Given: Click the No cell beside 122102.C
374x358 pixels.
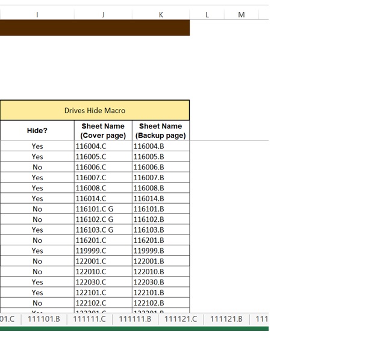Looking at the screenshot, I should click(x=37, y=303).
